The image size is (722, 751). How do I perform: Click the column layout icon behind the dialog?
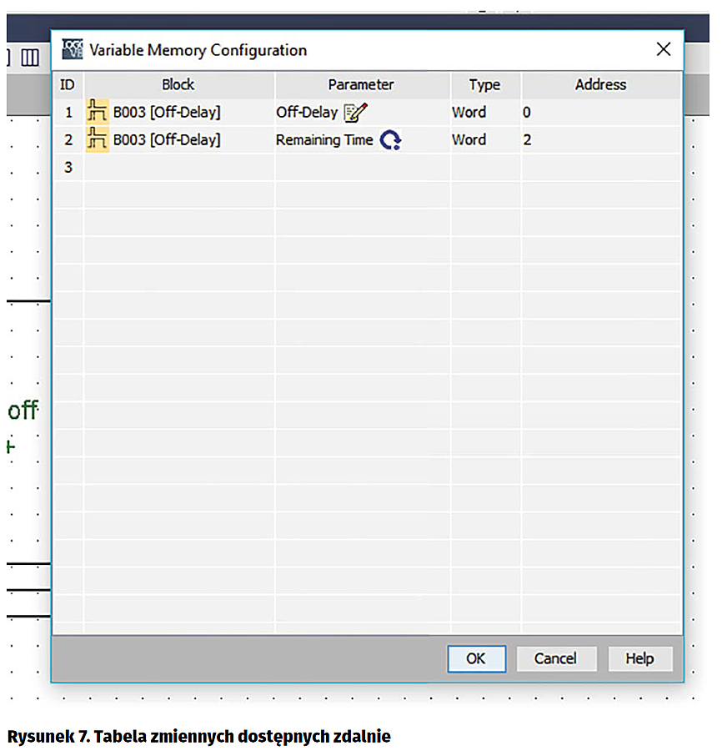30,58
